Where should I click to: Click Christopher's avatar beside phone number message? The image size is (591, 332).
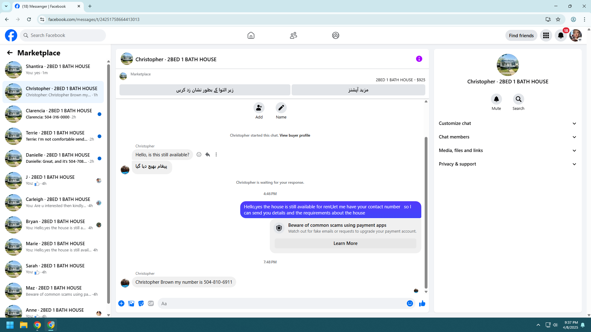pos(125,283)
